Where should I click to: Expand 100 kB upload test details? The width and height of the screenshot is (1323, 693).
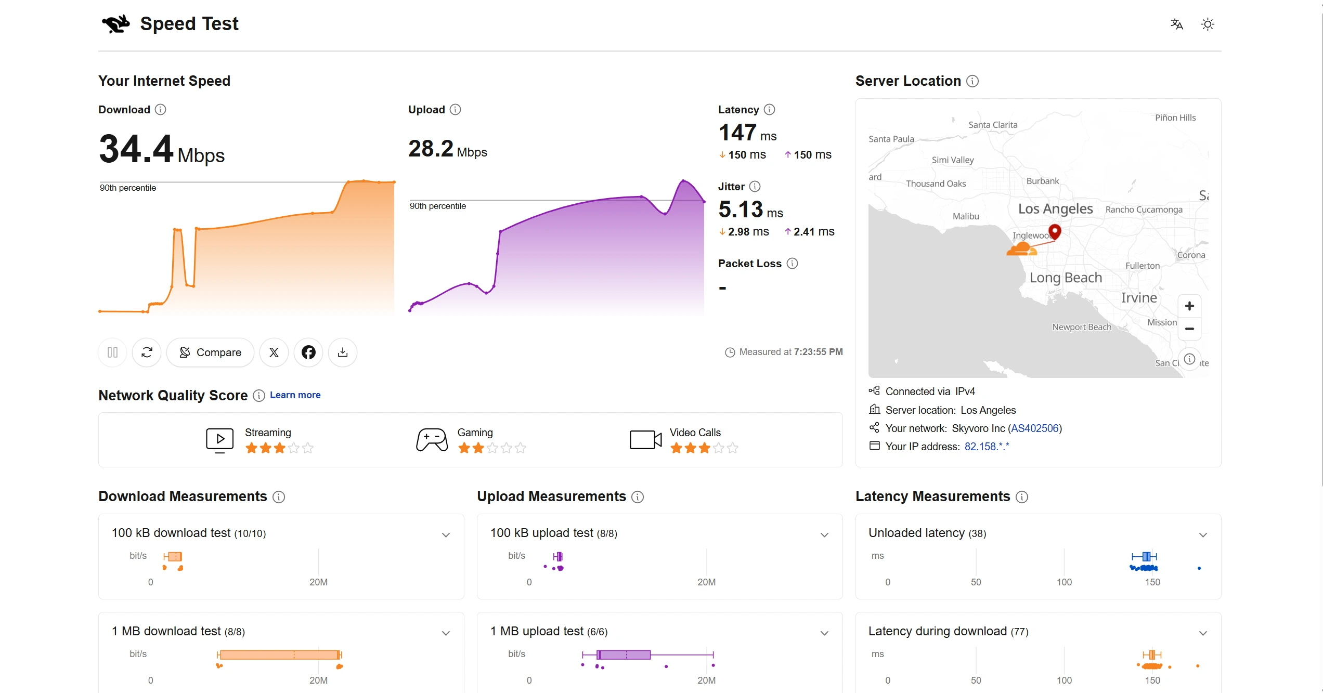pos(824,535)
